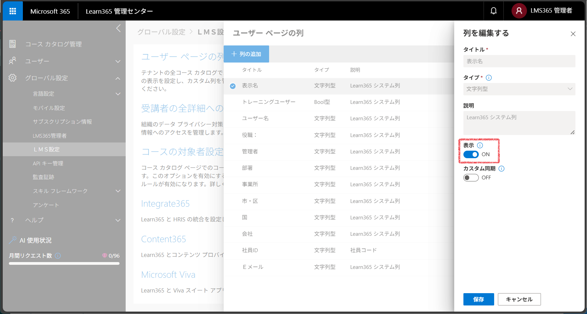
Task: Select the 国 row
Action: pos(339,218)
